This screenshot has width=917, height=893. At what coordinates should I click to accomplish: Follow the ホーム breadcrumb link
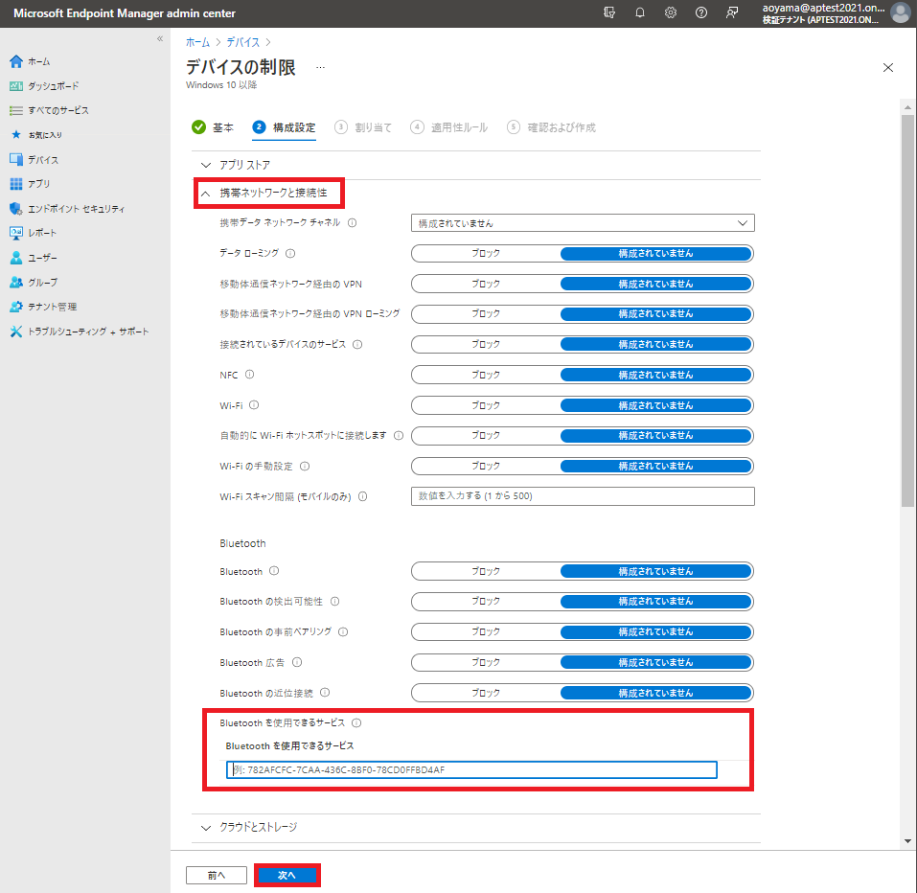[x=197, y=42]
